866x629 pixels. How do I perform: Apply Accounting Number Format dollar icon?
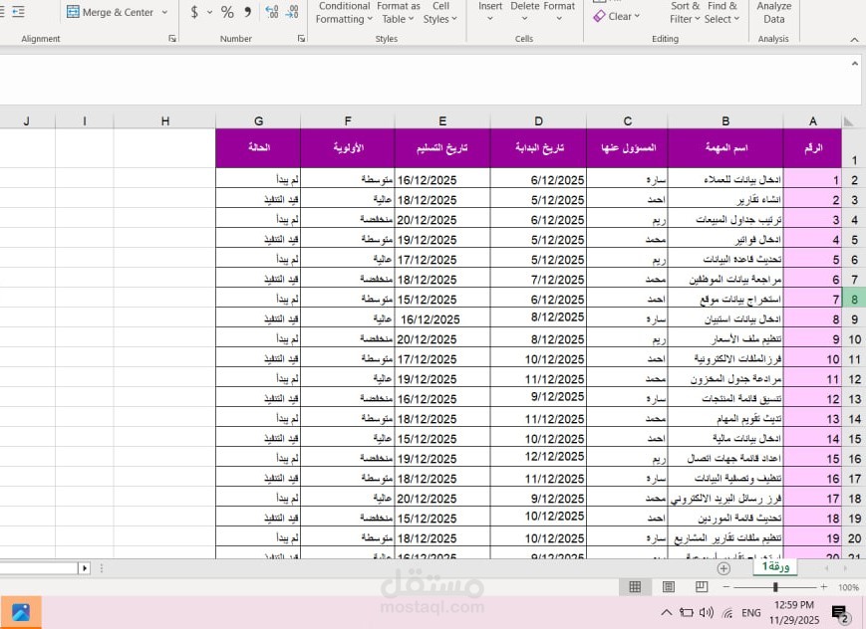[x=194, y=12]
